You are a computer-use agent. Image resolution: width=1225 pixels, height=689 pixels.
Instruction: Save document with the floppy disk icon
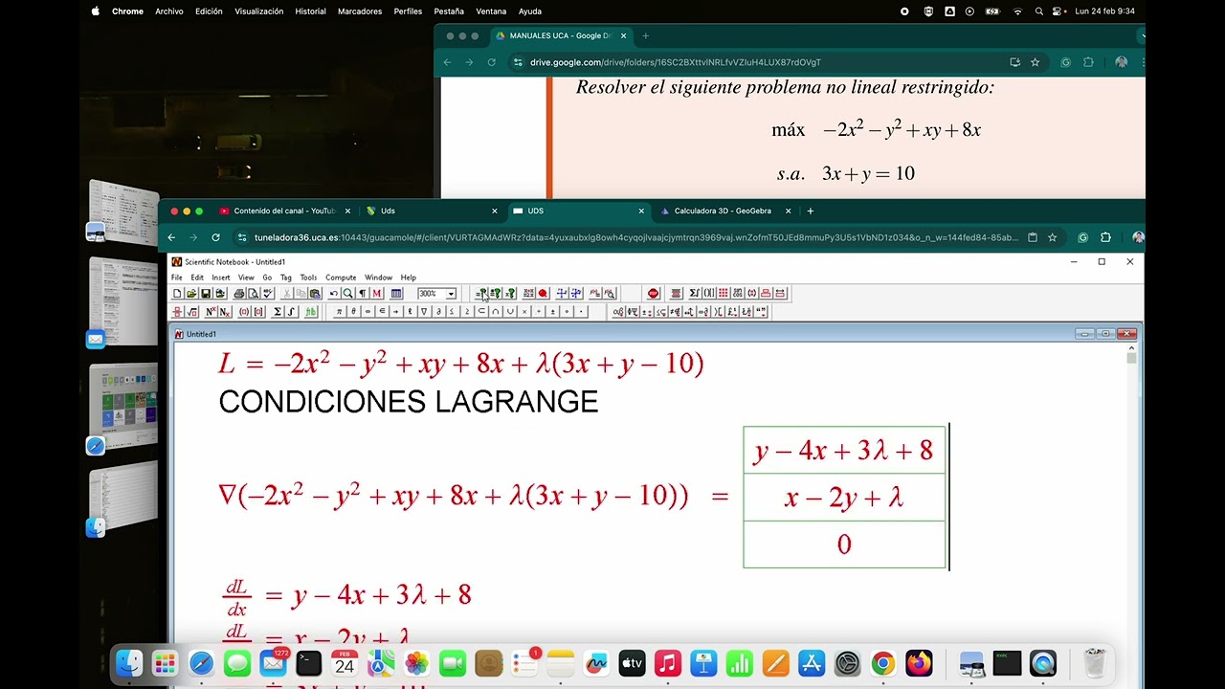pos(206,293)
